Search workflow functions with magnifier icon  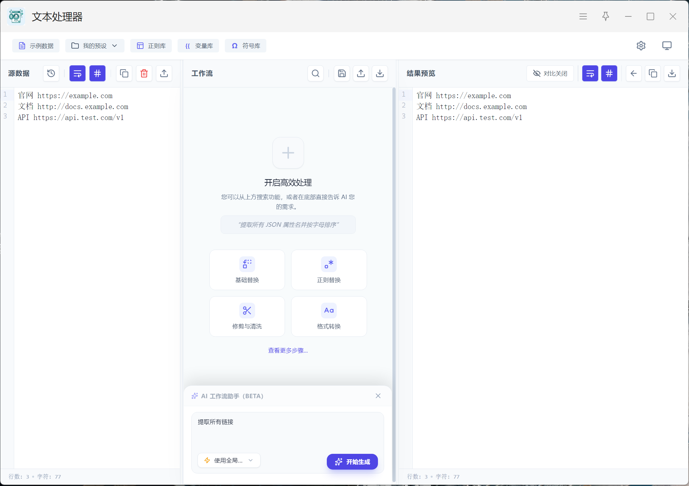point(316,73)
